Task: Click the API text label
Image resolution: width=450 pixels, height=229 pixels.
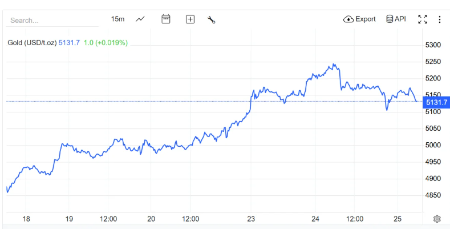Action: pyautogui.click(x=400, y=19)
